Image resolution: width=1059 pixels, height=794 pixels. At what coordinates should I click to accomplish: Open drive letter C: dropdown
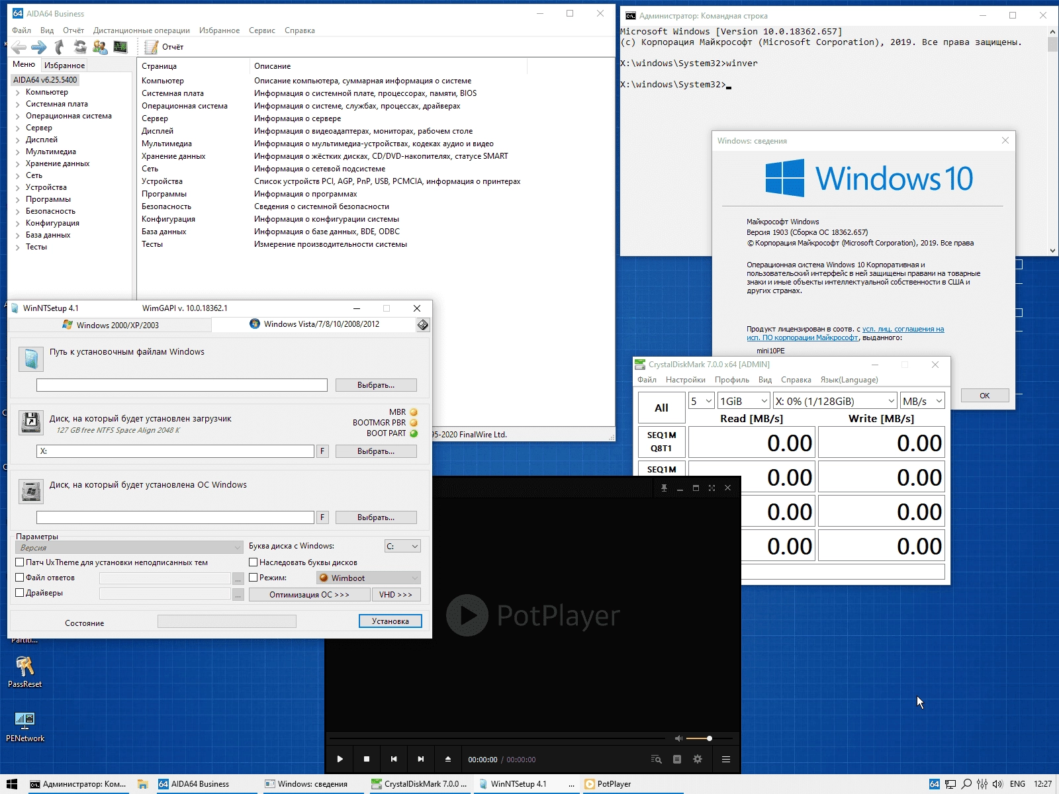coord(402,546)
